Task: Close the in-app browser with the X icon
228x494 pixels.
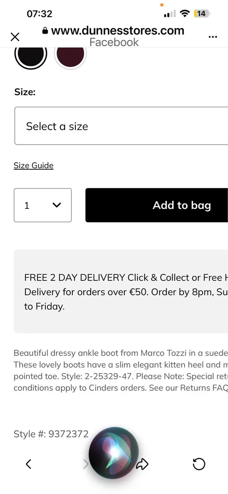Action: point(15,37)
